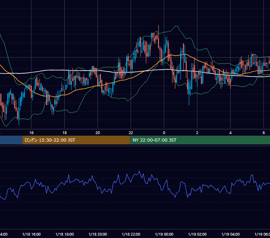
Task: Click the 1/18 20:00 date label
Action: (x=98, y=234)
